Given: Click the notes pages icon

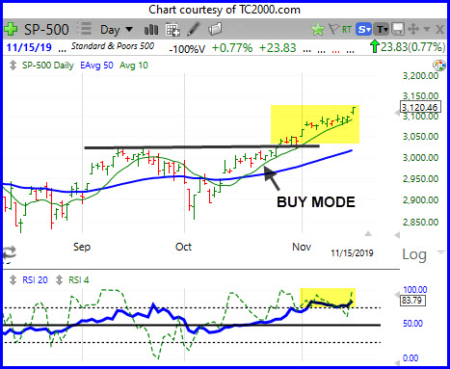Looking at the screenshot, I should tap(215, 29).
